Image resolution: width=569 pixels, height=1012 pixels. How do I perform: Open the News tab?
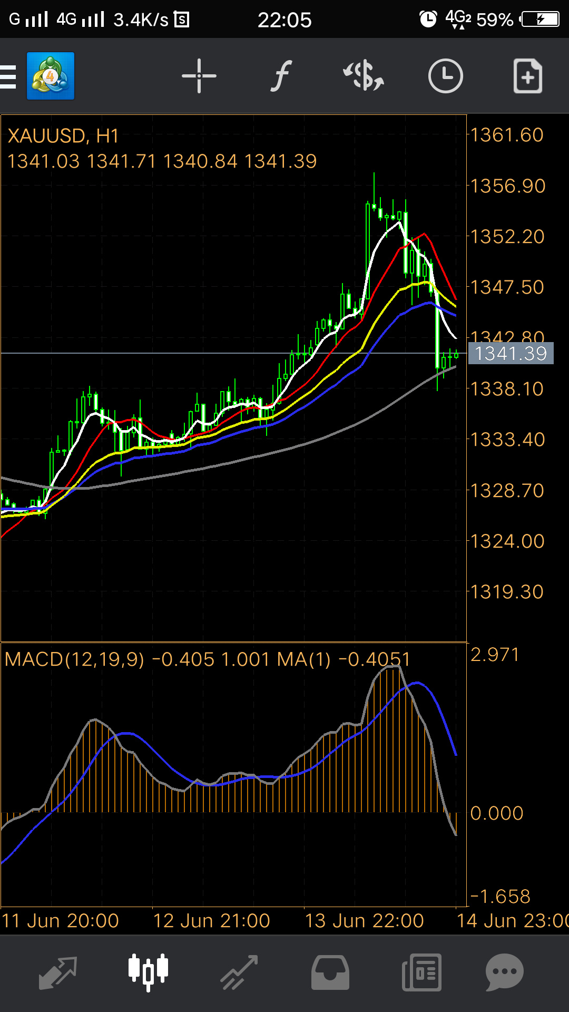[421, 972]
